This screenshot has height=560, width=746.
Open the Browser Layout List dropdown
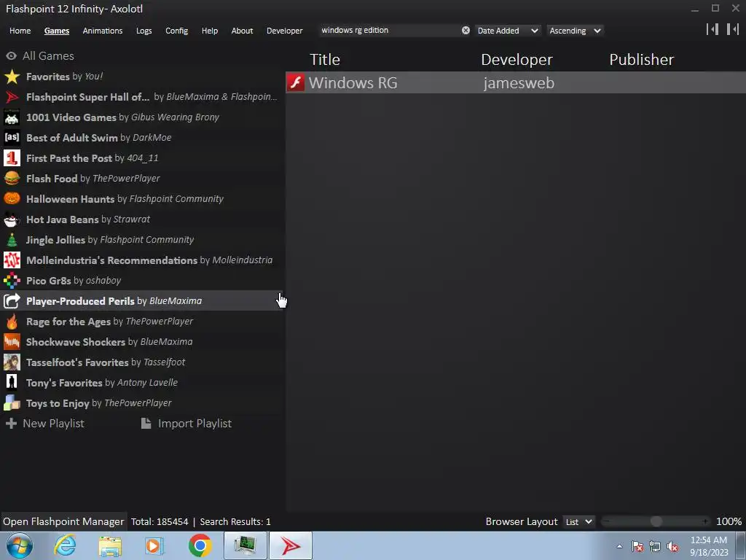[578, 522]
